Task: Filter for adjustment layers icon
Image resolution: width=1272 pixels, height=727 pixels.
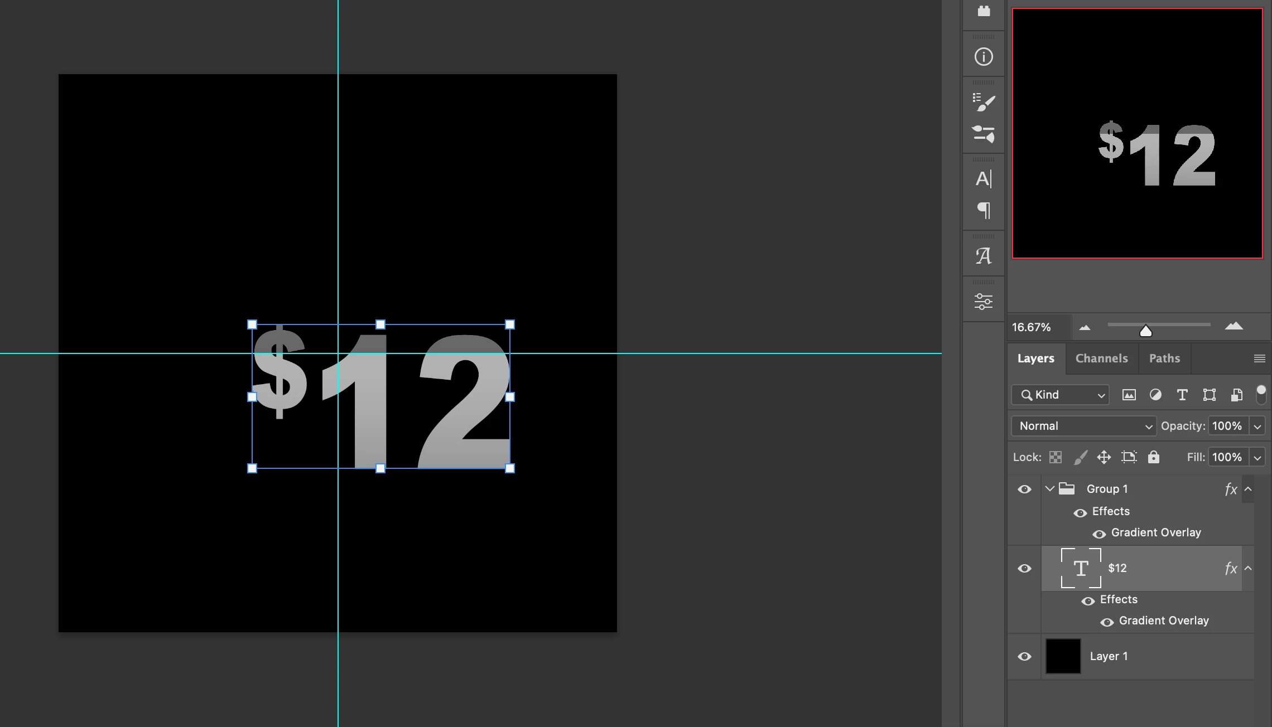Action: 1155,395
